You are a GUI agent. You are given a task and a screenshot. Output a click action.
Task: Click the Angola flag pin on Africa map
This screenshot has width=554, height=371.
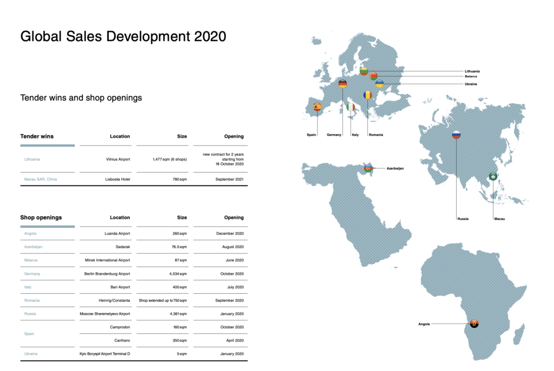tap(474, 324)
